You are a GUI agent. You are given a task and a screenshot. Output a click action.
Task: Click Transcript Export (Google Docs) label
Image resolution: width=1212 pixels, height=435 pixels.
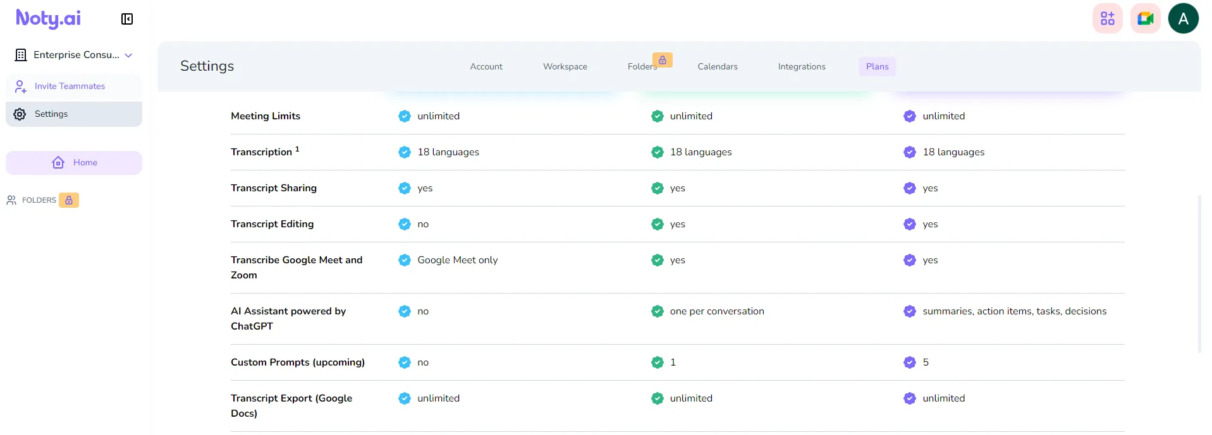pyautogui.click(x=291, y=406)
